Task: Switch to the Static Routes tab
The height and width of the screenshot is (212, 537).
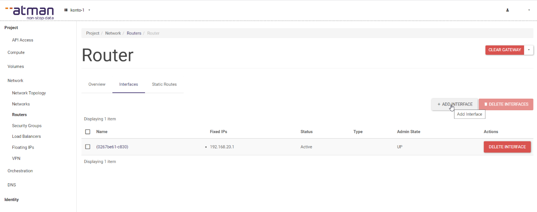Action: pyautogui.click(x=164, y=84)
